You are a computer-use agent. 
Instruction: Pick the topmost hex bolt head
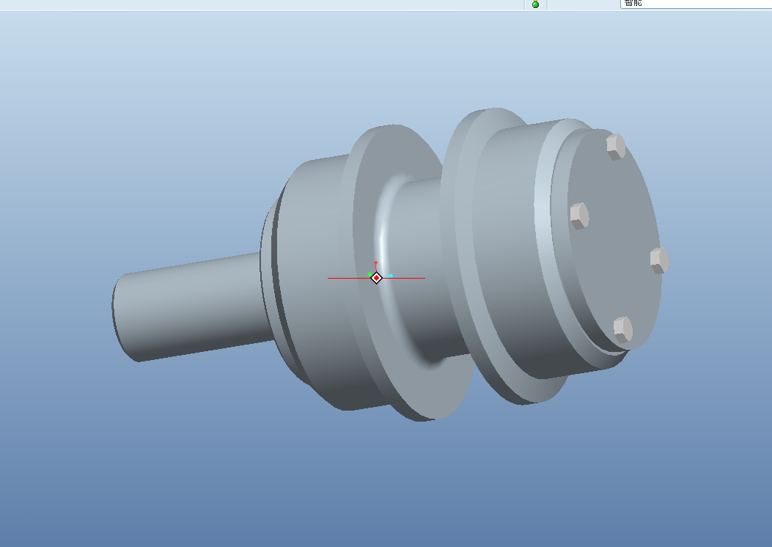pos(615,147)
